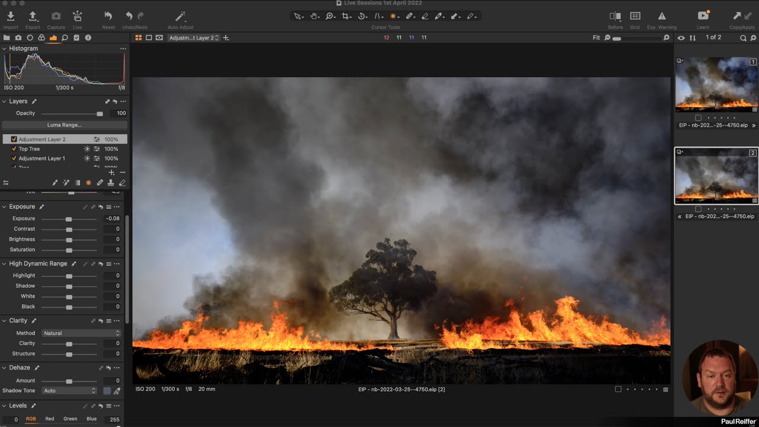Click the Highlight slider
Image resolution: width=759 pixels, height=427 pixels.
coord(69,276)
